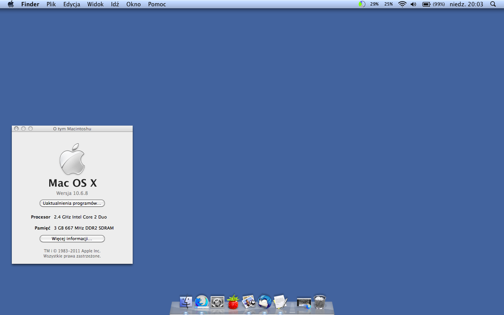Screen dimensions: 504x315
Task: Click the 2.4 GHz Intel Core 2 Duo text
Action: click(x=80, y=217)
